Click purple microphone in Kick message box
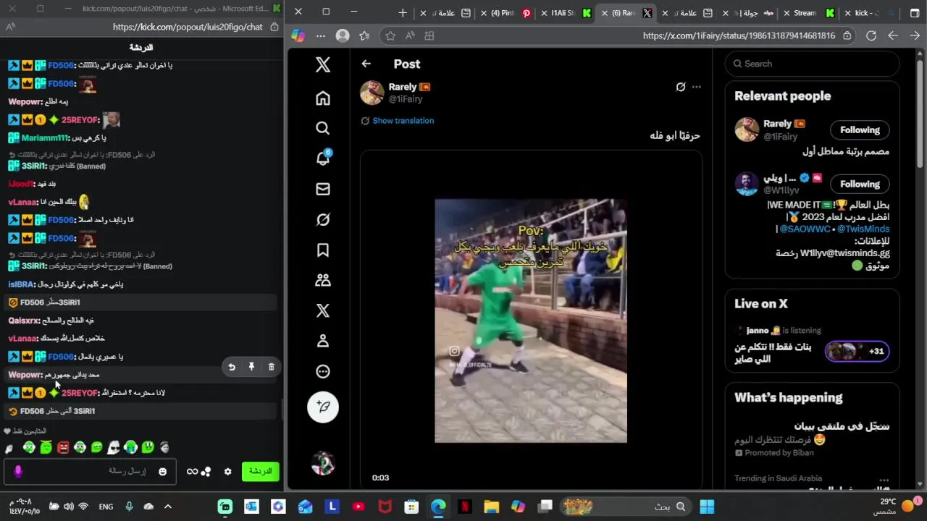The width and height of the screenshot is (927, 521). 18,472
